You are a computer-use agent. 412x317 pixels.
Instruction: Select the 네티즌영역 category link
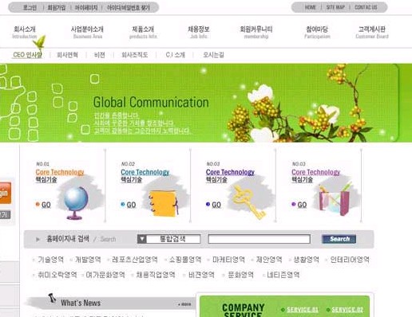tap(283, 275)
